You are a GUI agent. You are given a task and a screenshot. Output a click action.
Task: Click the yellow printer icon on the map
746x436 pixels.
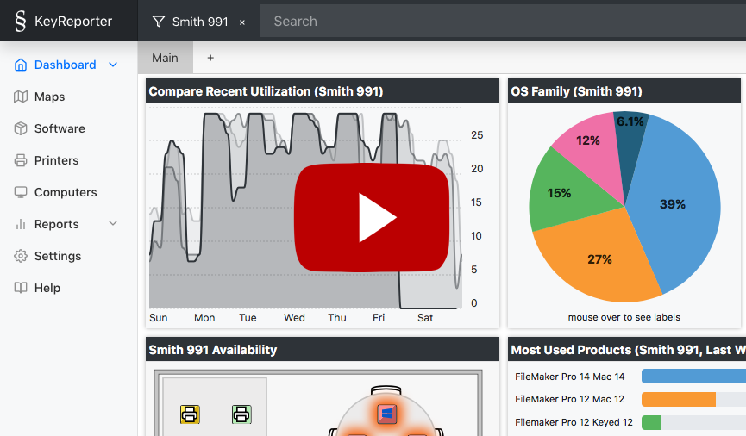point(190,414)
